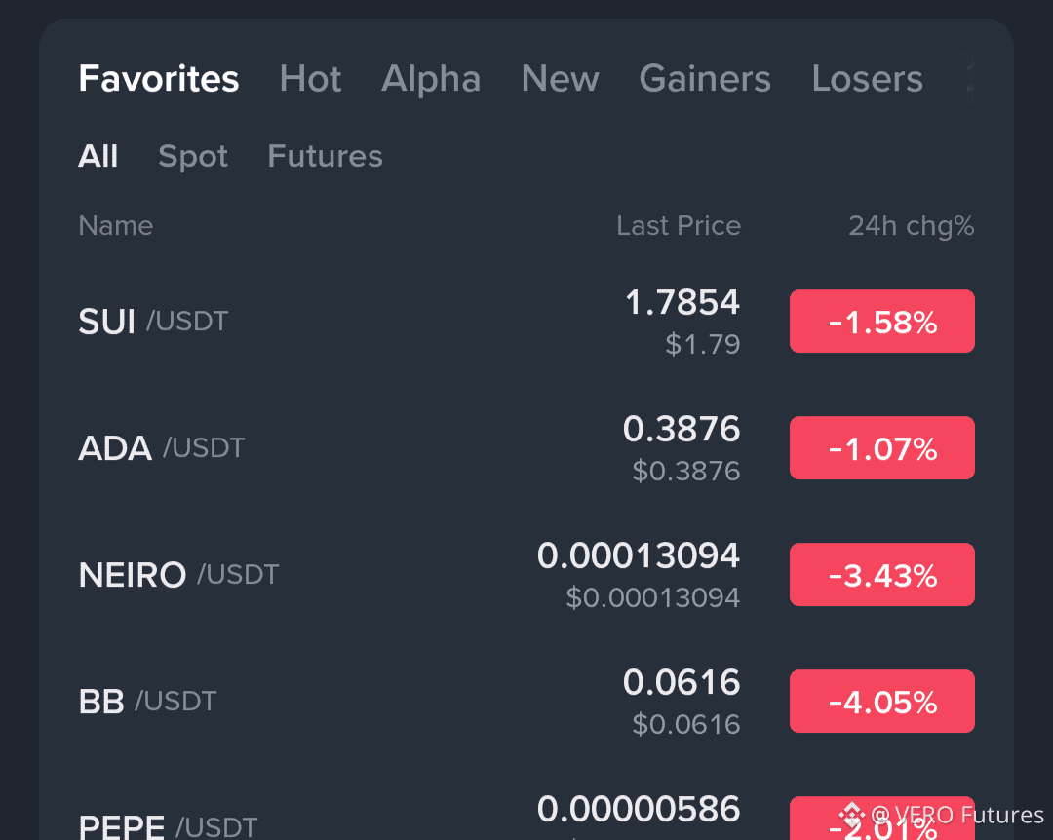Select the NEIRO/USDT pair
Viewport: 1053px width, 840px height.
178,574
